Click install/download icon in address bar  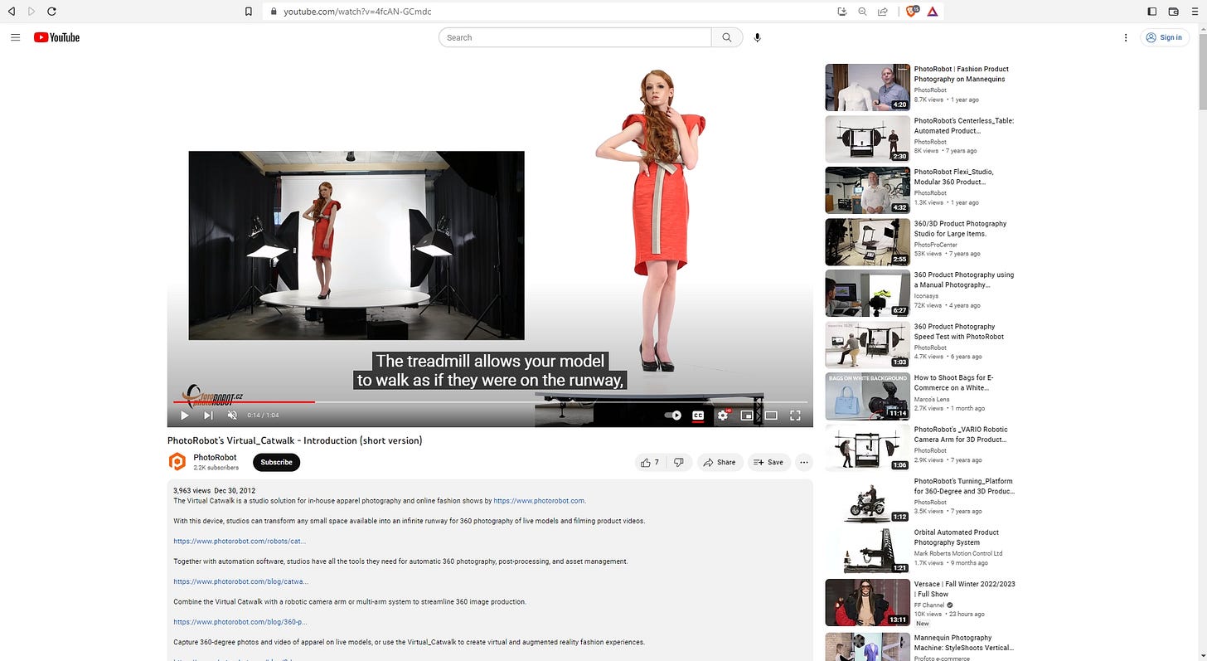tap(842, 12)
